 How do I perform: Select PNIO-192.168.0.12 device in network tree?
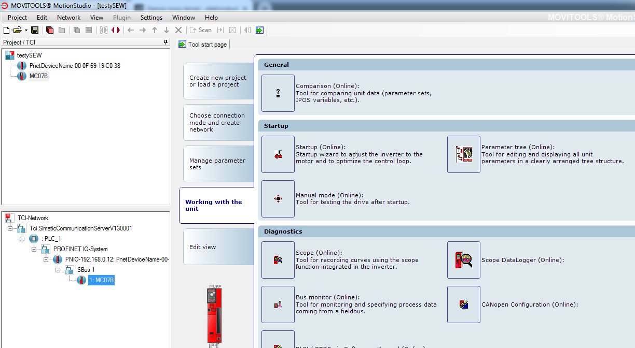click(117, 259)
